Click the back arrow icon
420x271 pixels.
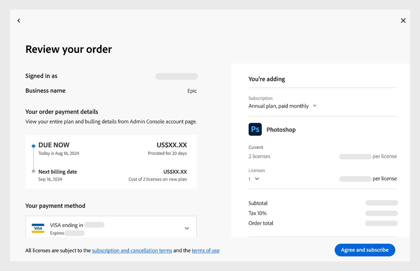(x=19, y=20)
